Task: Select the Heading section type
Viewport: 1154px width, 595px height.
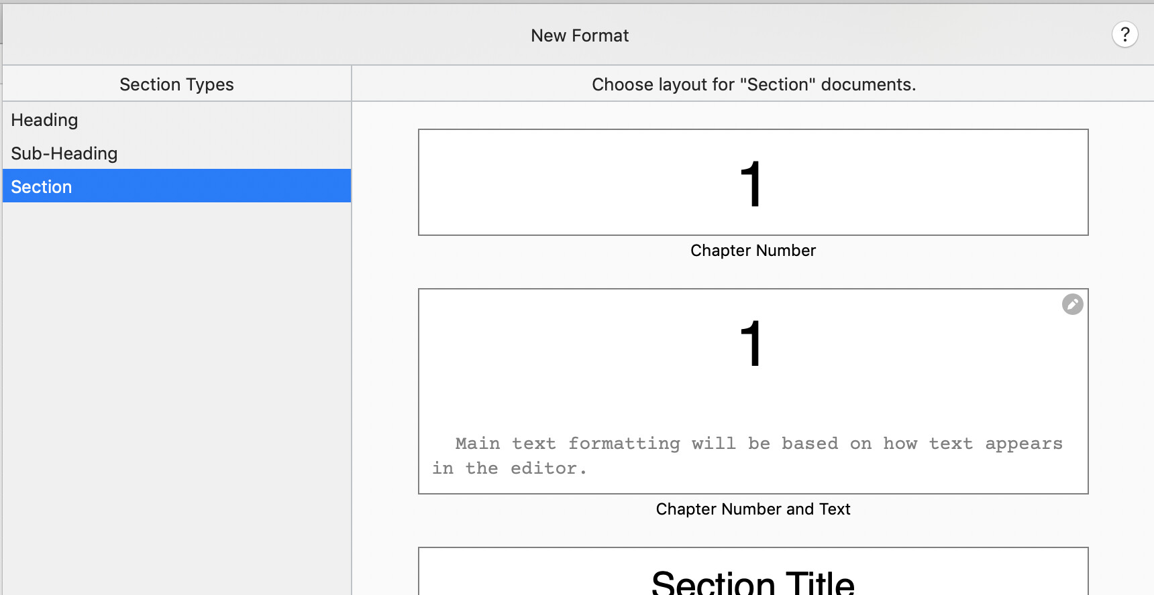Action: [x=177, y=119]
